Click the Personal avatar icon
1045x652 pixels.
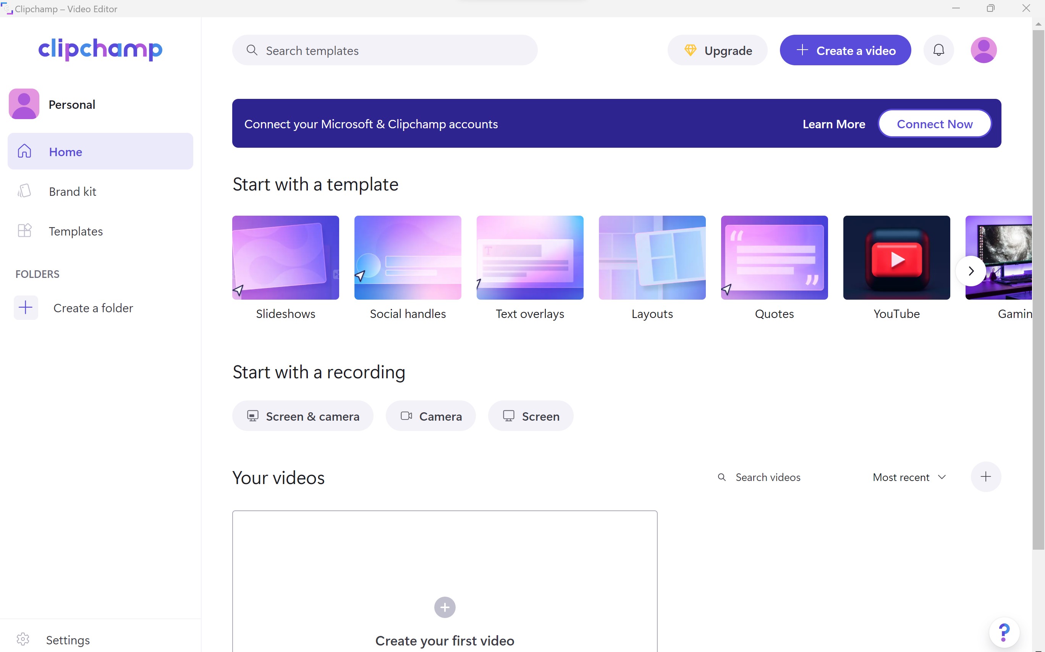[24, 104]
